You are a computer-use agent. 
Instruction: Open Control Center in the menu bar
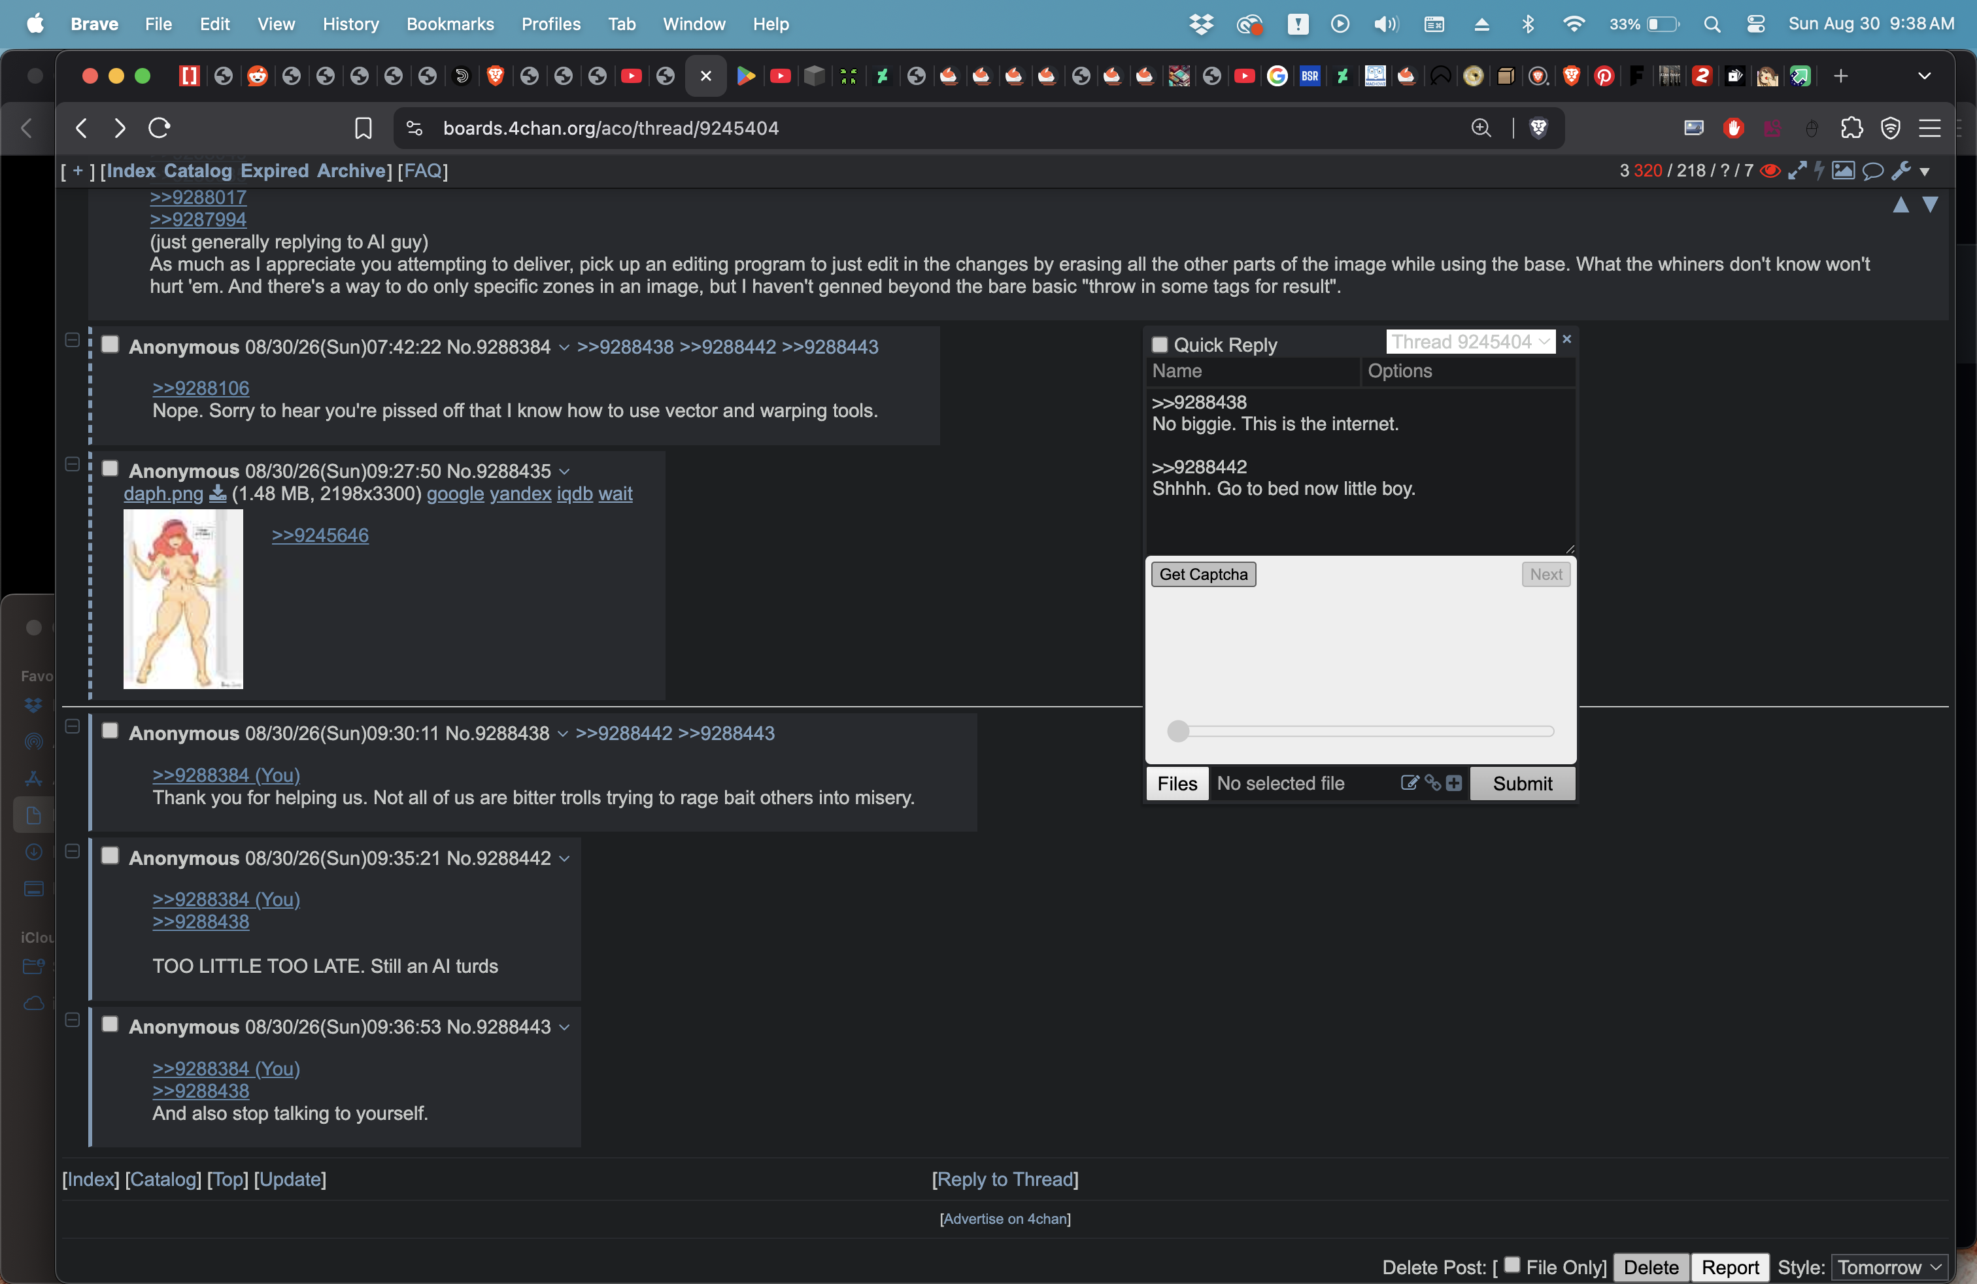(1756, 24)
